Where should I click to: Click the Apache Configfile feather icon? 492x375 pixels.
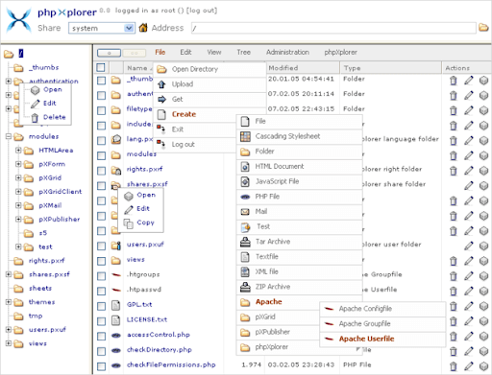pos(329,309)
